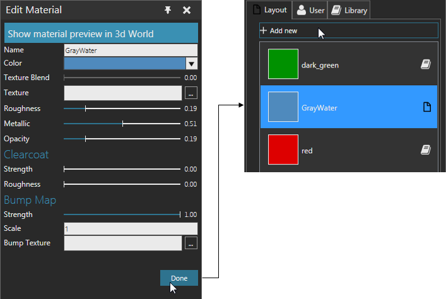This screenshot has height=299, width=446.
Task: Browse for Bump Texture with ellipsis button
Action: (191, 243)
